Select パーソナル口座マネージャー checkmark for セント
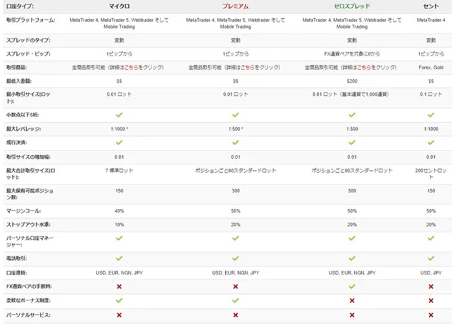 point(431,238)
